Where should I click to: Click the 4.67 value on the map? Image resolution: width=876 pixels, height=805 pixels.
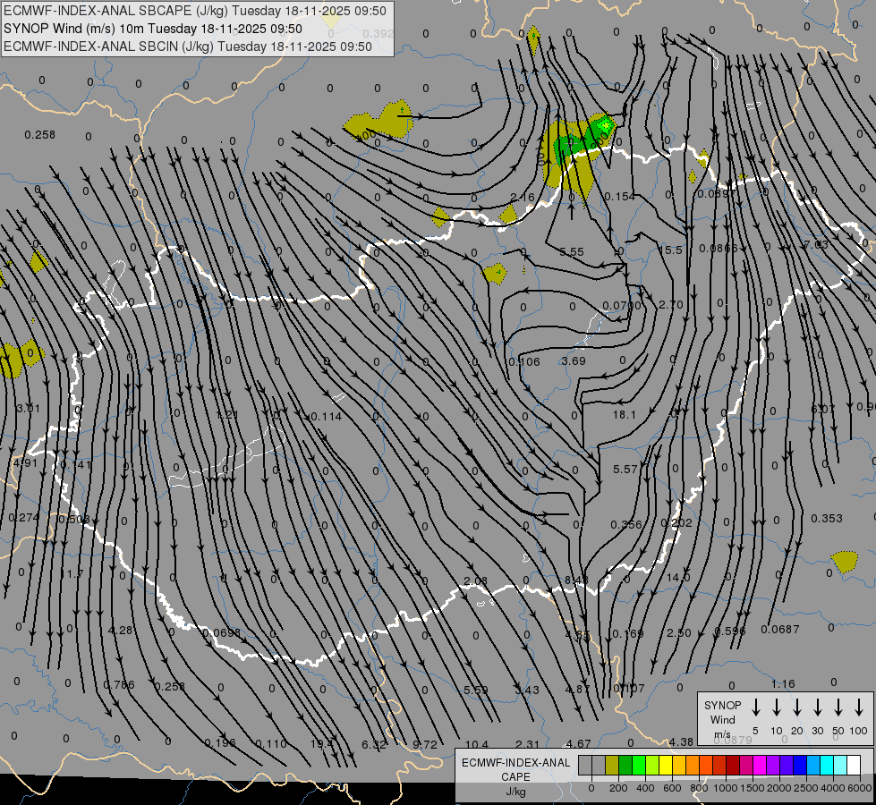[578, 744]
